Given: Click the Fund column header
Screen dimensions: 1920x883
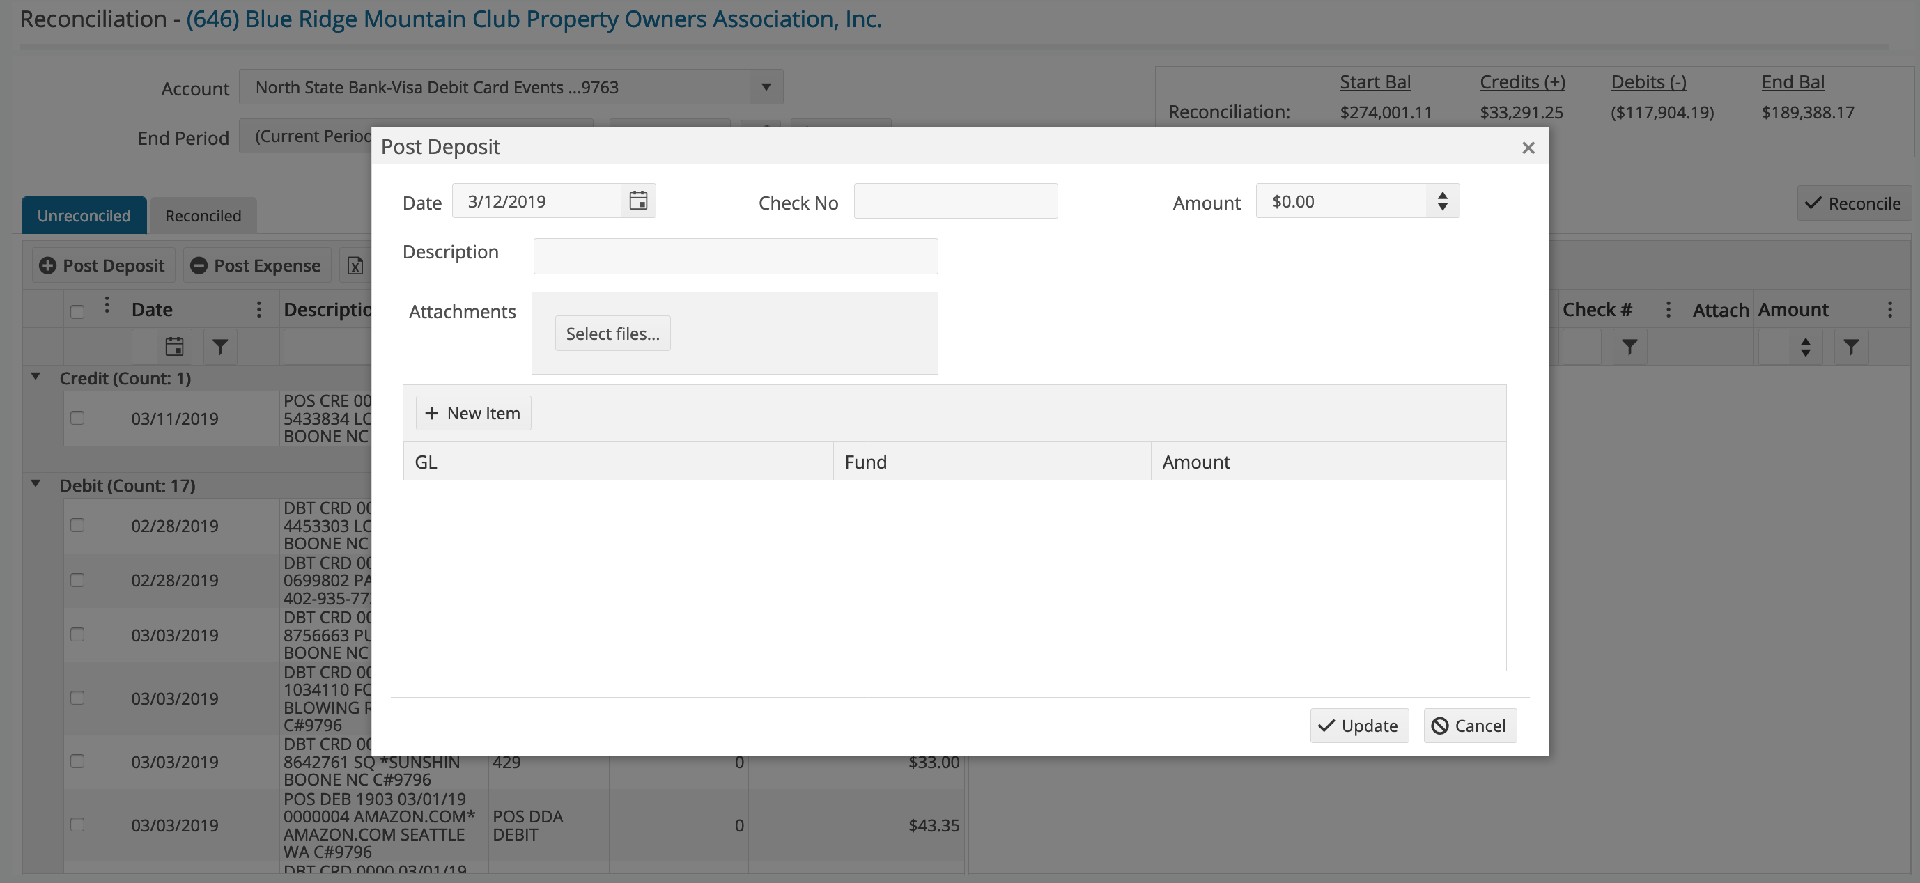Looking at the screenshot, I should 992,462.
